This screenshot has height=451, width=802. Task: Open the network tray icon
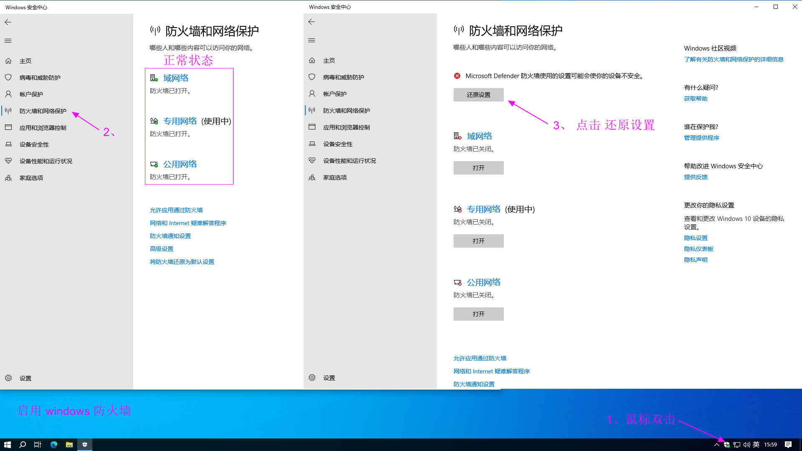click(x=737, y=445)
